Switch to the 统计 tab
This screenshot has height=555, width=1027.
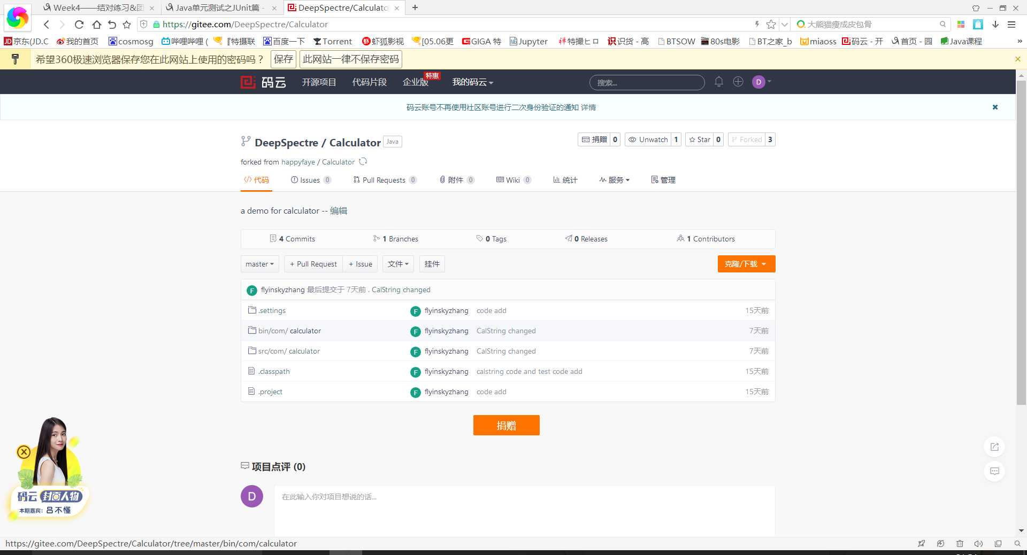[565, 180]
